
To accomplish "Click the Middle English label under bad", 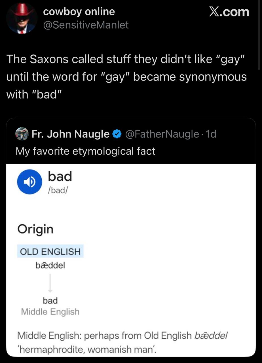I will 50,312.
